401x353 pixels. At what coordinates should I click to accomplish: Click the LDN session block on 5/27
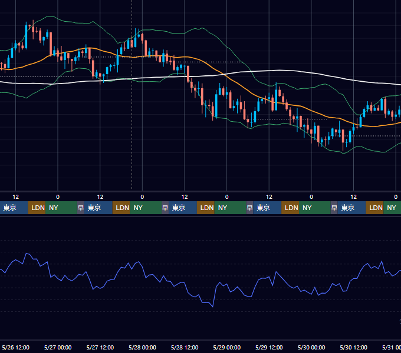pos(121,208)
